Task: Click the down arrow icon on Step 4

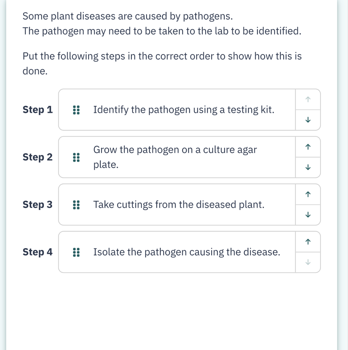Action: click(308, 262)
